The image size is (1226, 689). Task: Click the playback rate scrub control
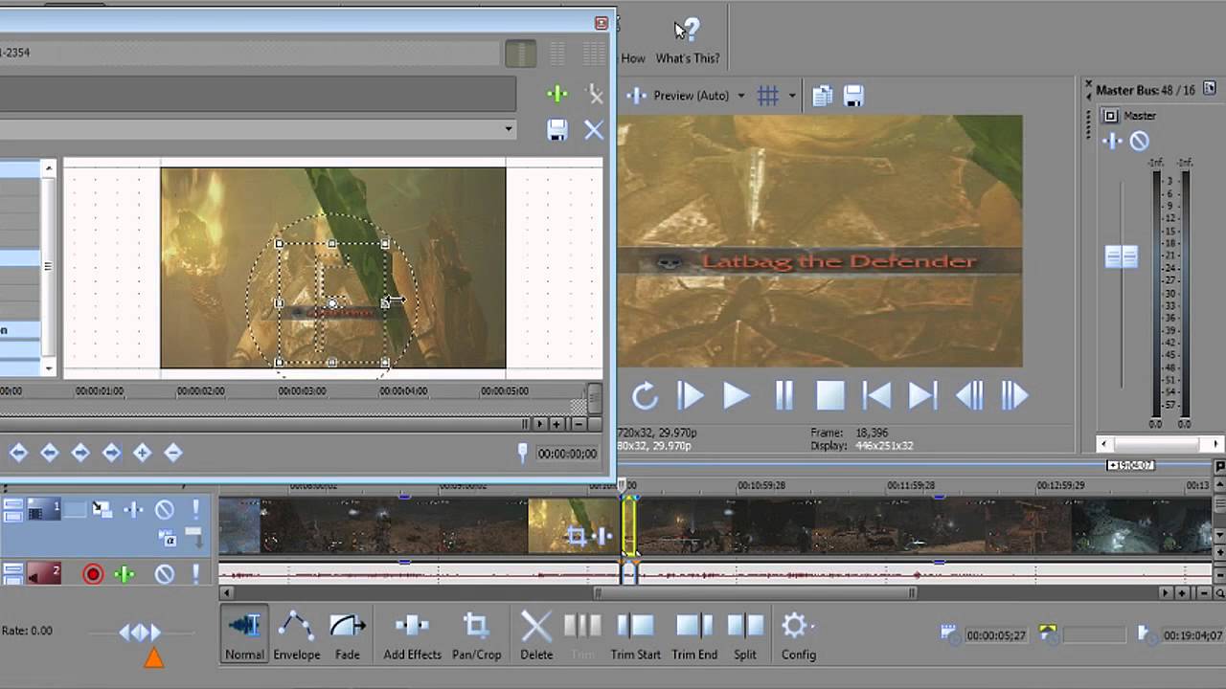click(141, 632)
